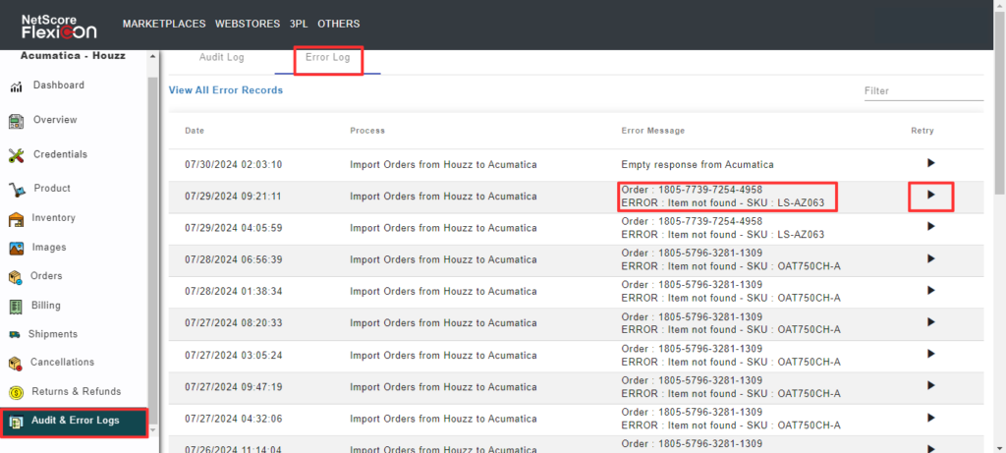
Task: Retry the 07/29/2024 09:21:11 error record
Action: [x=930, y=196]
